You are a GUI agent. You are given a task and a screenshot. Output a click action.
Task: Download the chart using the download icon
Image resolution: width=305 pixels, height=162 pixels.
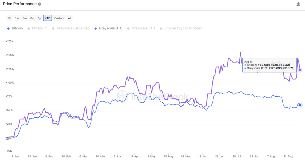[298, 4]
